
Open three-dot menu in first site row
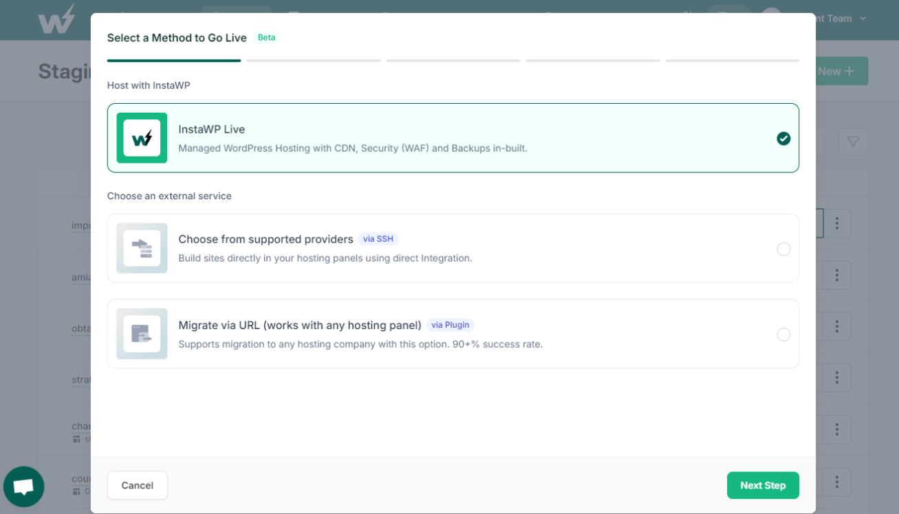pos(836,223)
